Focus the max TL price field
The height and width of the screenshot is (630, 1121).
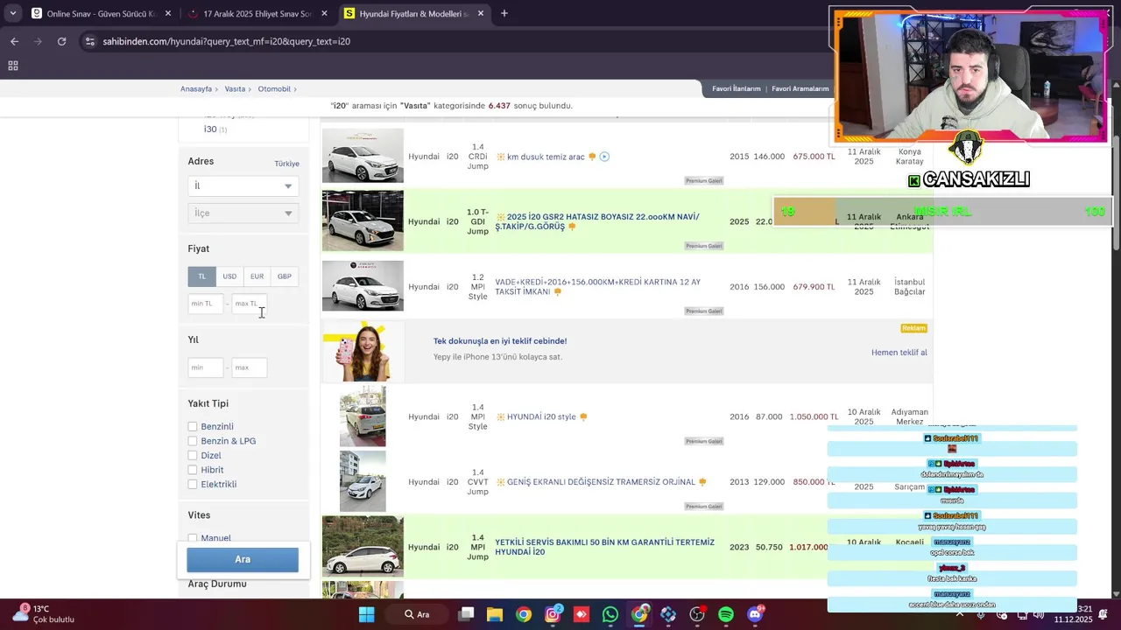250,304
